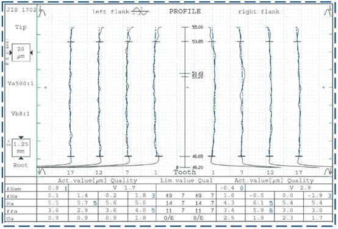Click the 46.20 diameter scale value
This screenshot has width=338, height=229.
198,167
